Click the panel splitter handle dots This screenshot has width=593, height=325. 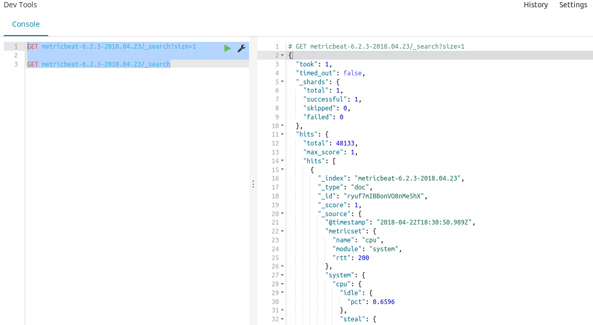click(x=253, y=184)
